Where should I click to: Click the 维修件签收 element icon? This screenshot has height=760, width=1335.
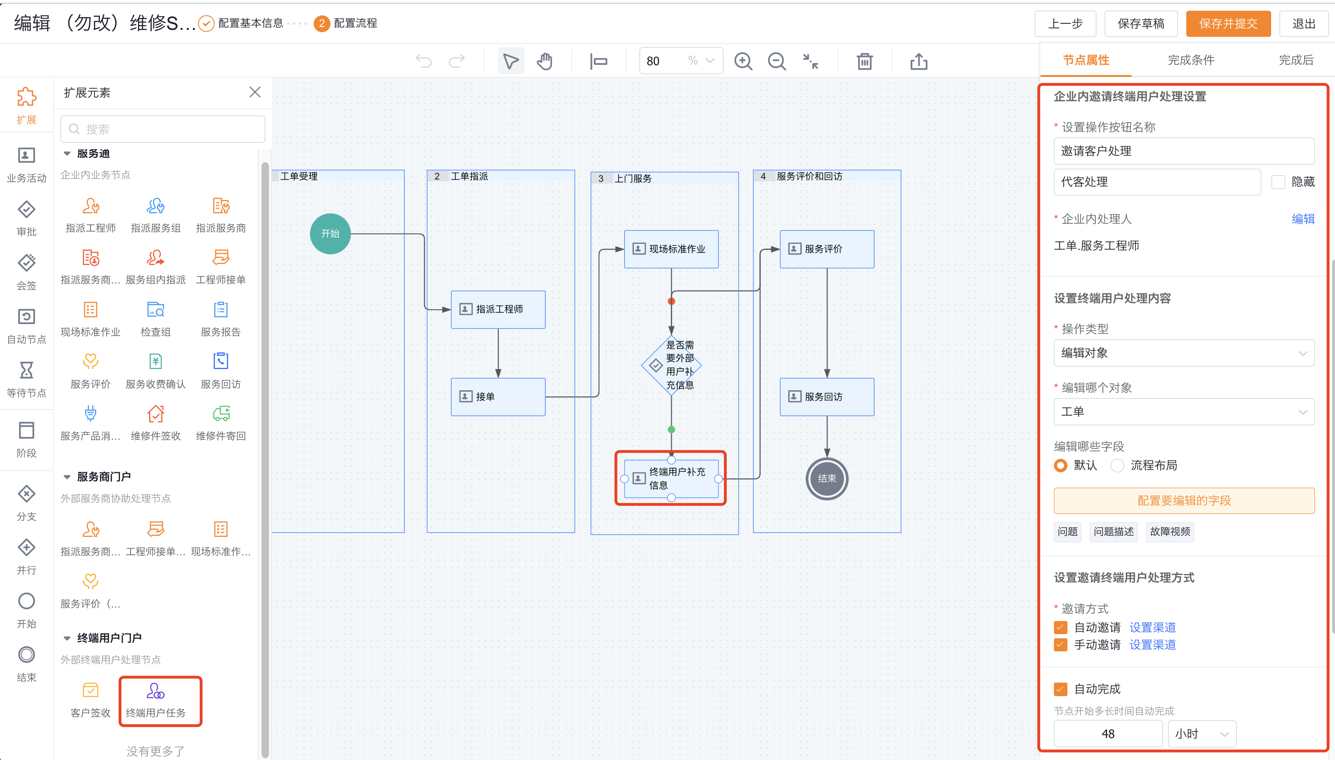tap(156, 414)
